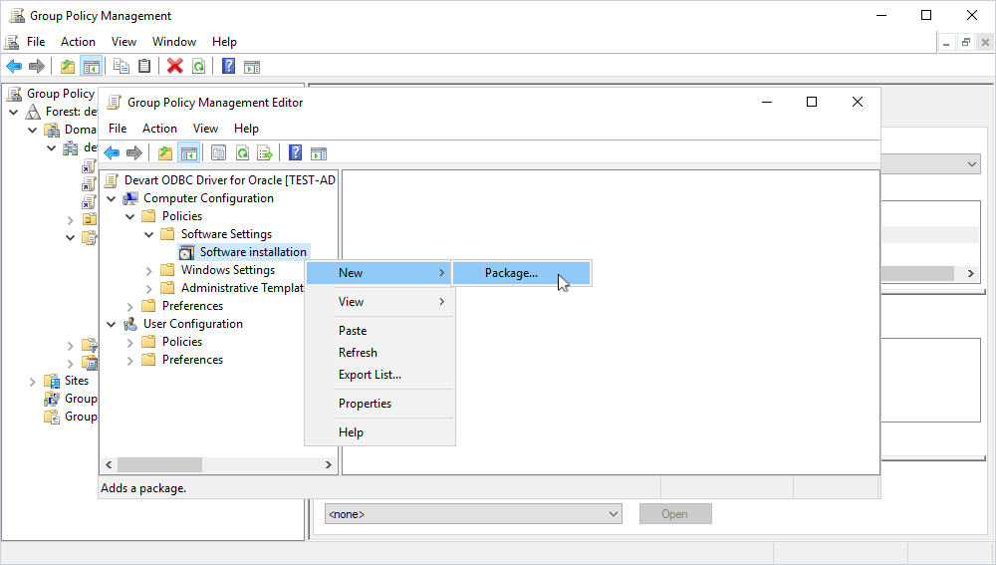The height and width of the screenshot is (565, 996).
Task: Select Devart ODBC Driver for Oracle root node
Action: [x=229, y=180]
